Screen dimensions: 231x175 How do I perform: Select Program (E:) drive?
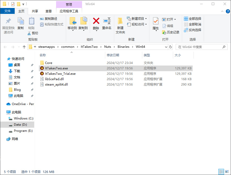(x=21, y=131)
